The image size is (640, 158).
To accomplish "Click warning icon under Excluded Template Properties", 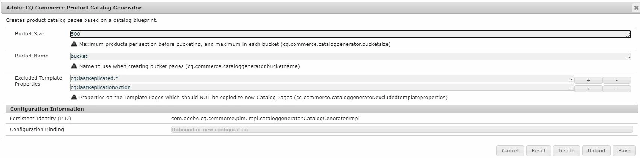I will pos(74,97).
